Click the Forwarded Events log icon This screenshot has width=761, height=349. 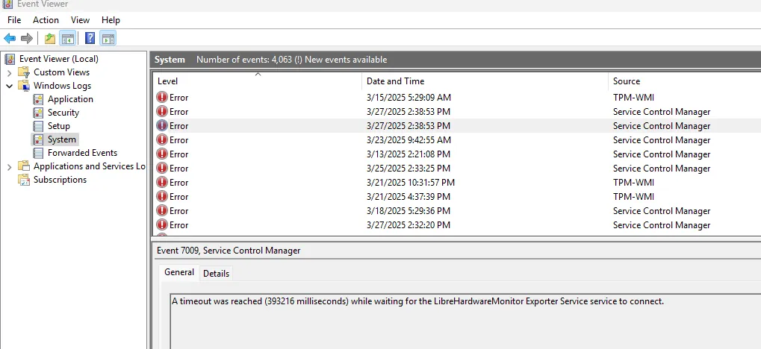coord(38,153)
